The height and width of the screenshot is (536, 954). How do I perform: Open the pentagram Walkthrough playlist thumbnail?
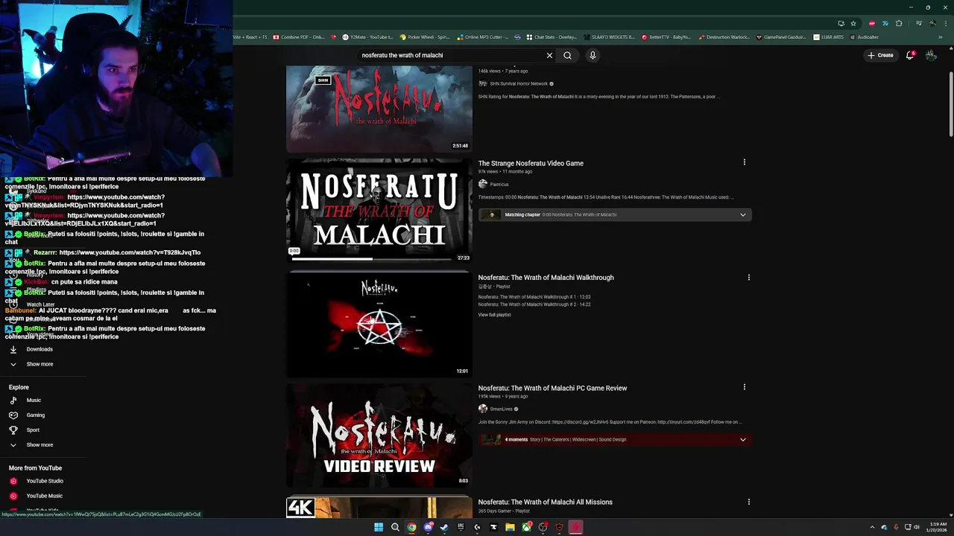[379, 324]
